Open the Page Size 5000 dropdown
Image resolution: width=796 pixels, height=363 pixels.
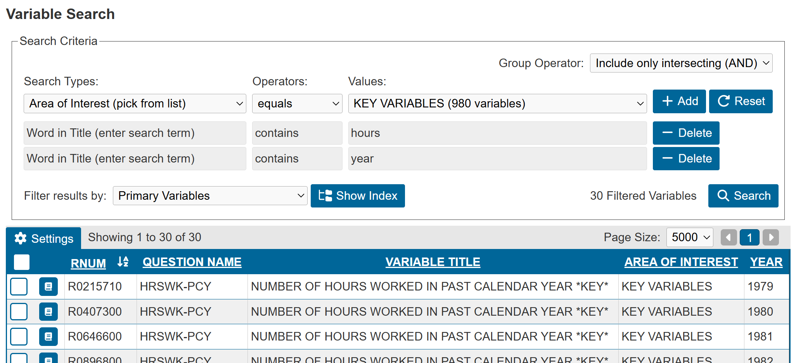[690, 237]
